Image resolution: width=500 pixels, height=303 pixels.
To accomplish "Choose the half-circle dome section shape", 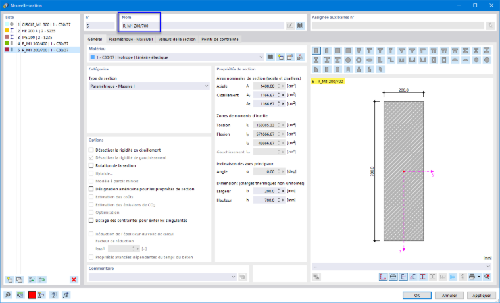I will (455, 60).
